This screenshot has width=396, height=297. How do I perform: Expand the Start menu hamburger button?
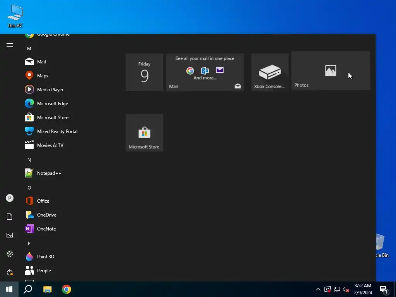10,45
